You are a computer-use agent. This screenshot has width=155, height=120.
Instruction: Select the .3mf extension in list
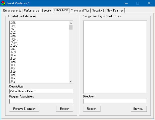(x=13, y=49)
